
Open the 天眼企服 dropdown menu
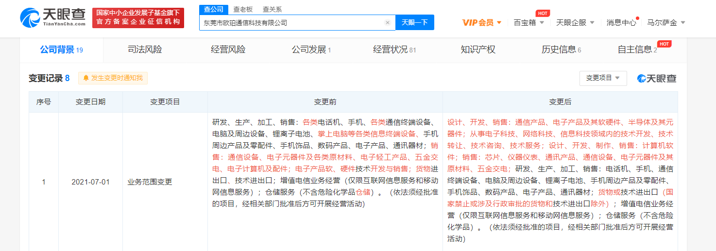(x=575, y=23)
